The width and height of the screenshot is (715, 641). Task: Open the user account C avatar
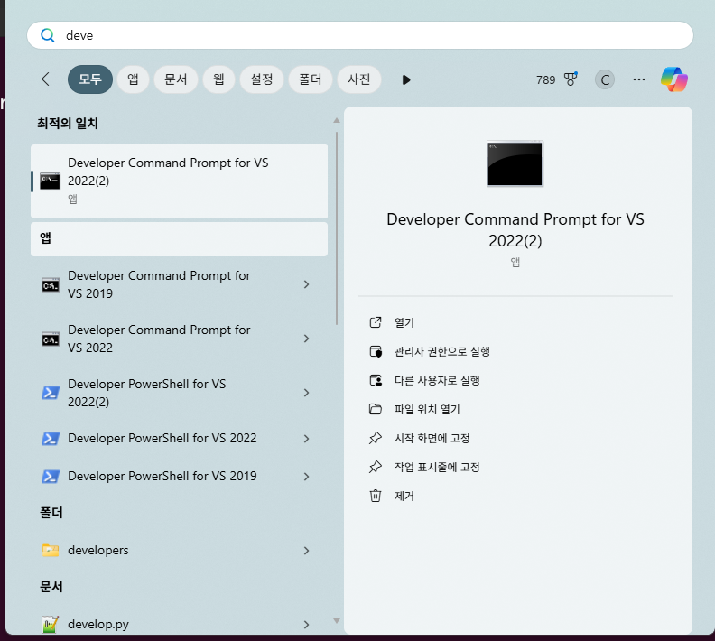pyautogui.click(x=605, y=79)
